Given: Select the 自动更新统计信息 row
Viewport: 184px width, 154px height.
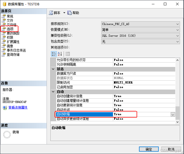Looking at the screenshot, I should (116, 105).
